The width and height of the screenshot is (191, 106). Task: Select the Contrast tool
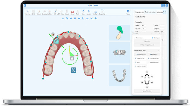point(28,12)
